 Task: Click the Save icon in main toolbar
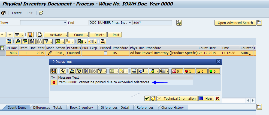30,35
